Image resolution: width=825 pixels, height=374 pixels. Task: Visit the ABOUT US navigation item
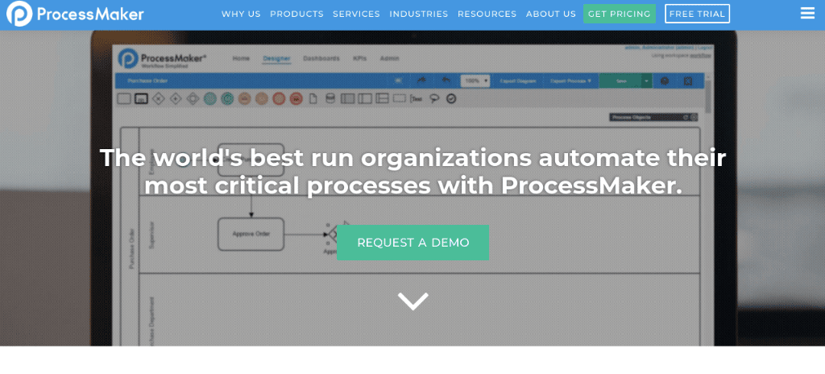point(551,15)
